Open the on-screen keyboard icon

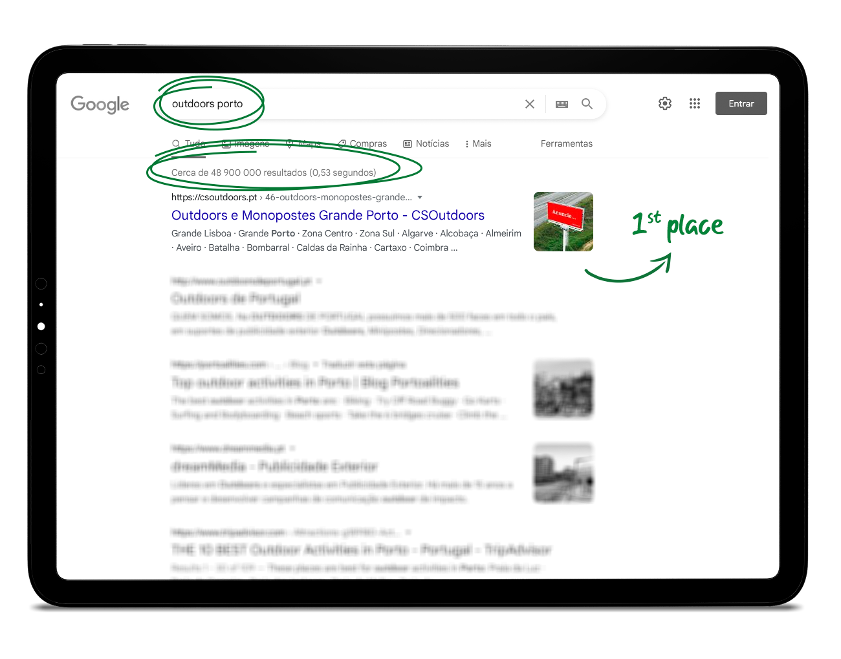(x=562, y=104)
